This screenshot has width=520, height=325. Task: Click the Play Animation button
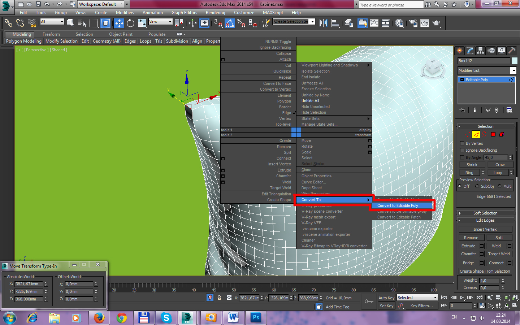coord(462,298)
